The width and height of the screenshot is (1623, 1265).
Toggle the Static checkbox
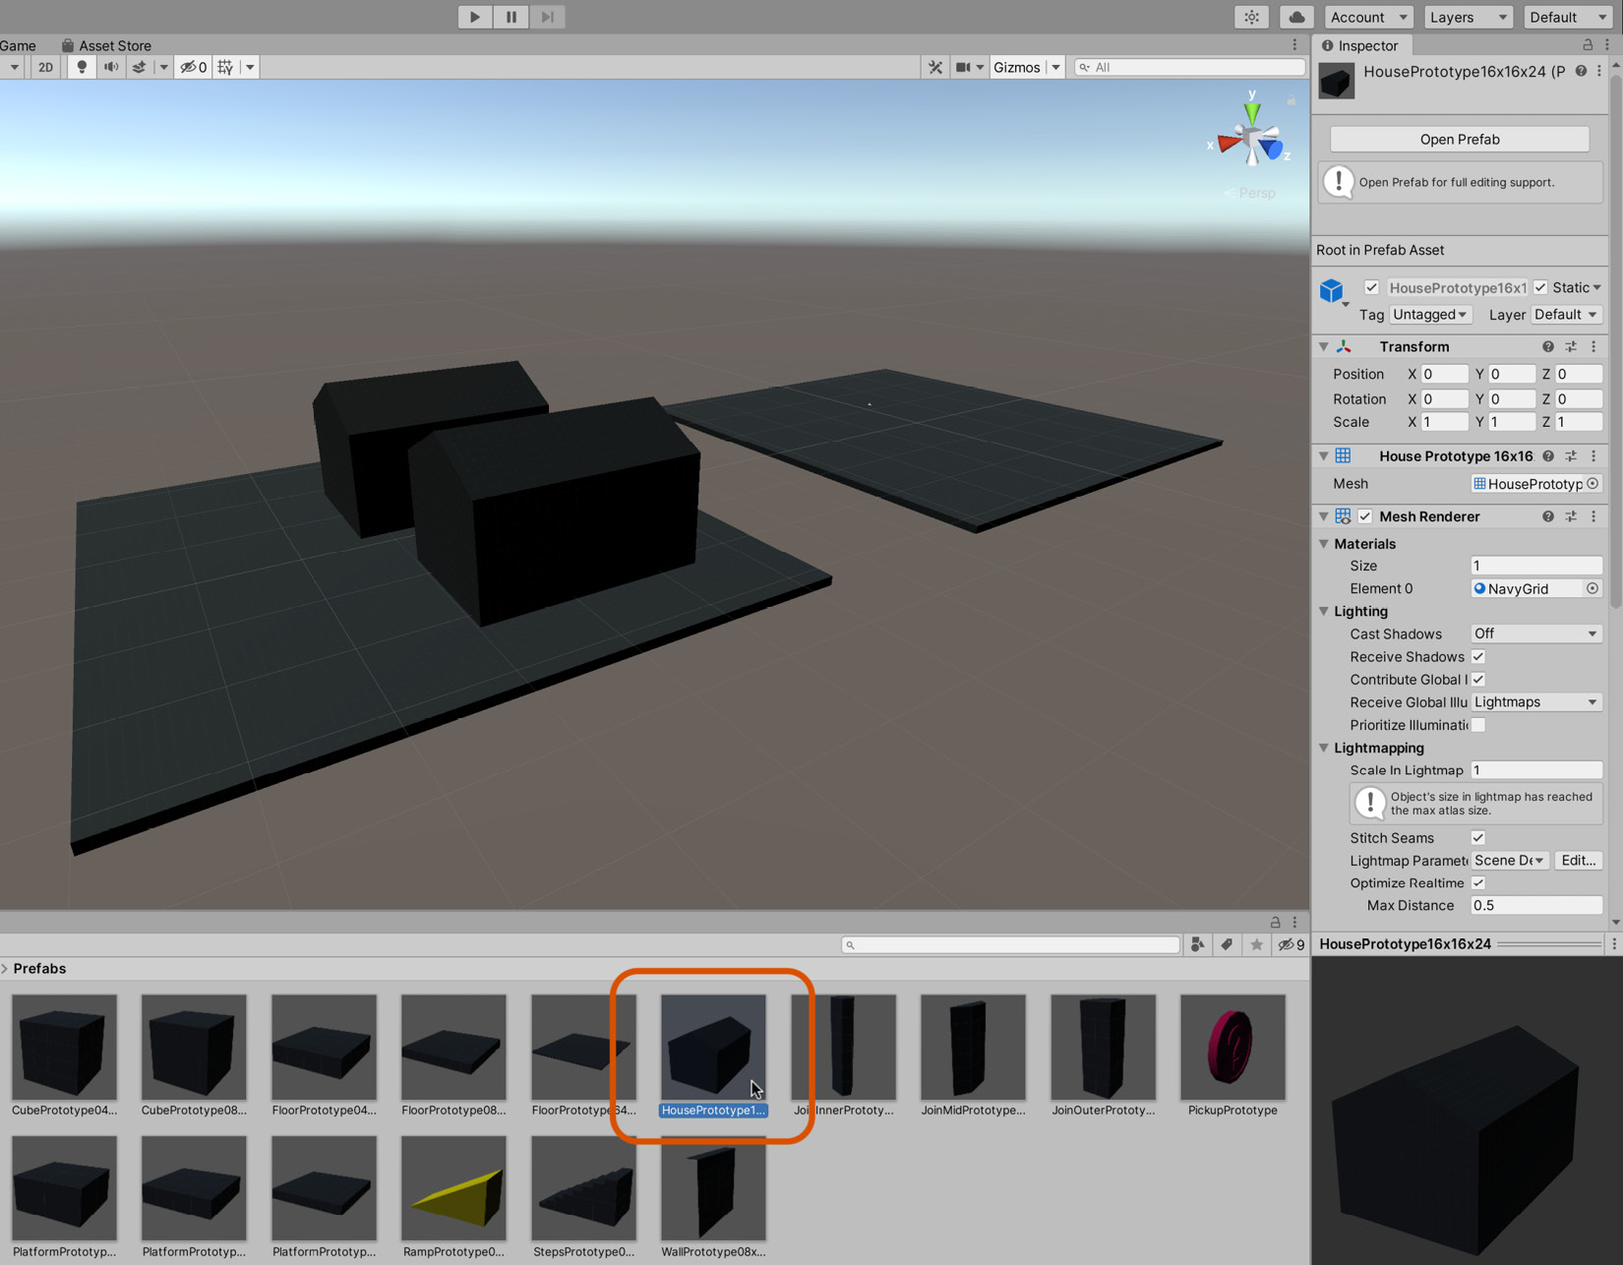[1540, 287]
